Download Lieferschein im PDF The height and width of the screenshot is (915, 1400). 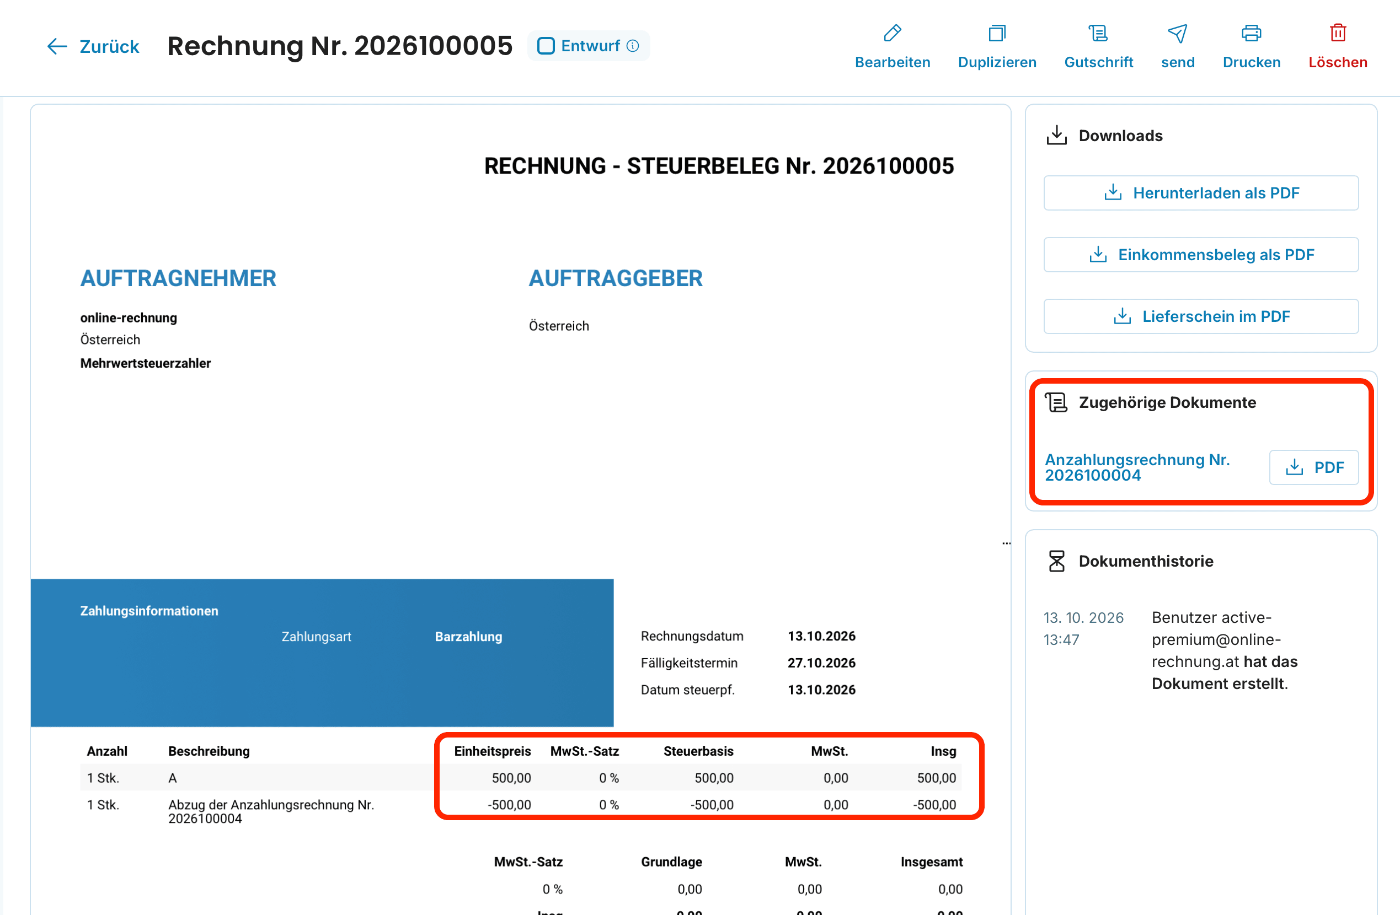pos(1200,316)
